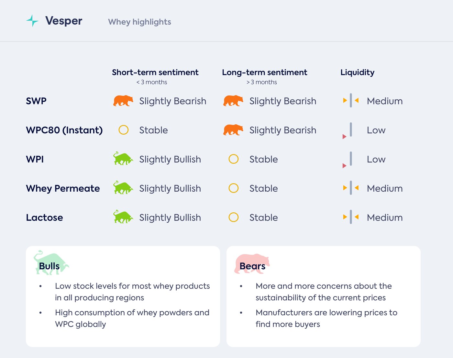Click the Liquidity column header

coord(357,73)
